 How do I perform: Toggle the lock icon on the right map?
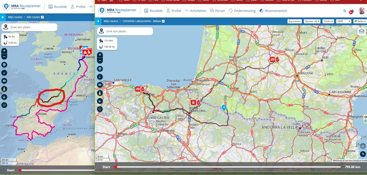coord(100,77)
